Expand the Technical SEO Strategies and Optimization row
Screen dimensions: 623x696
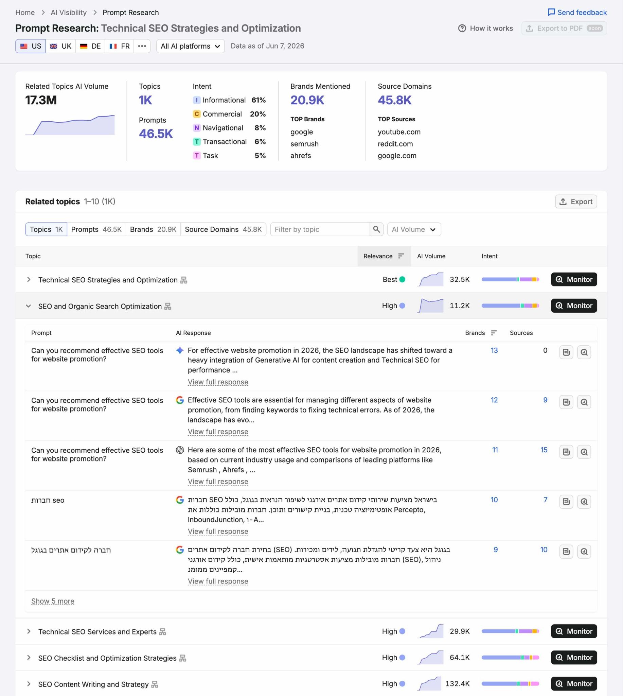(x=29, y=279)
